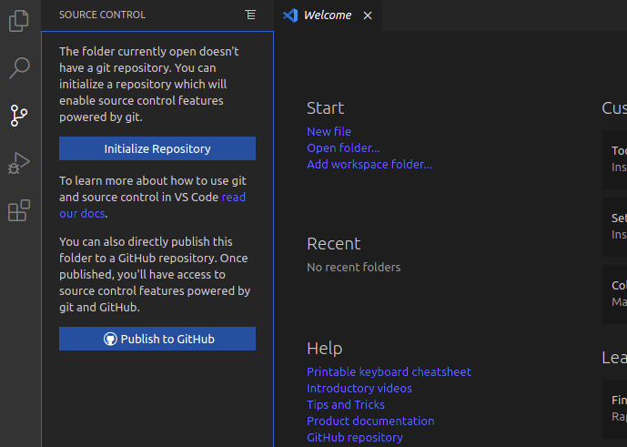Image resolution: width=627 pixels, height=447 pixels.
Task: Select the Source Control branch icon
Action: (19, 115)
